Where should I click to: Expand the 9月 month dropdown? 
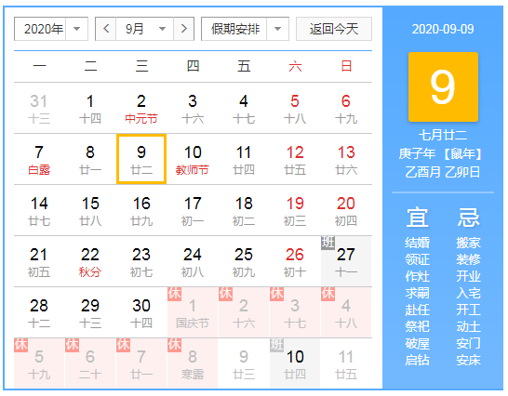145,29
